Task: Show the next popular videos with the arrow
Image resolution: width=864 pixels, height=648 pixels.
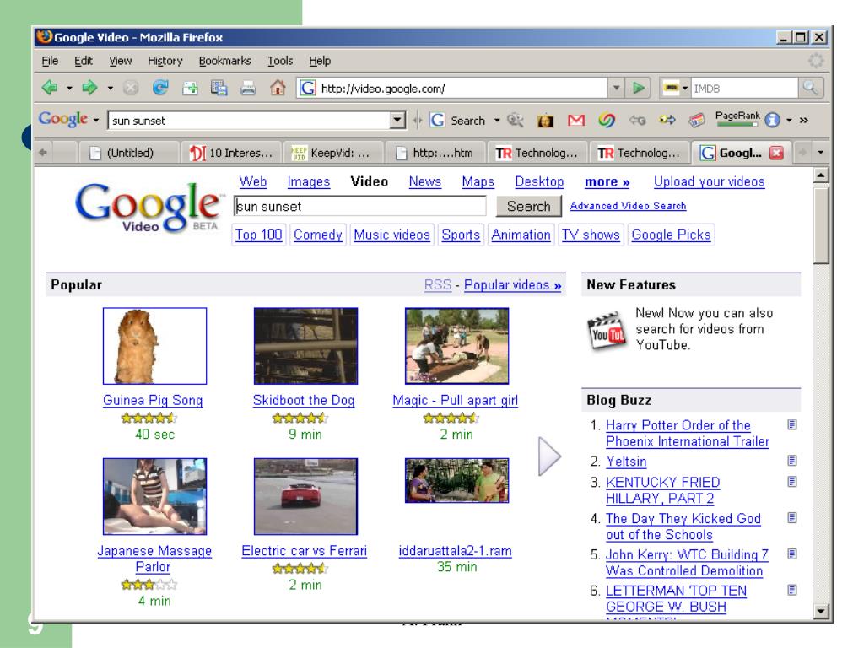Action: [548, 456]
